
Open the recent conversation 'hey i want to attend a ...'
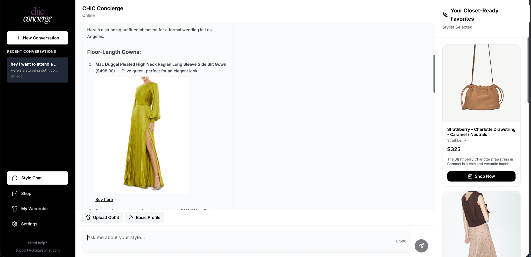tap(38, 70)
